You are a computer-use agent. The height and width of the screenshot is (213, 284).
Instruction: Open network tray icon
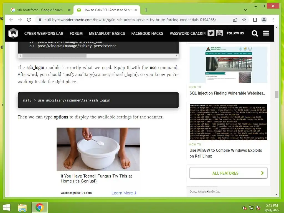[251, 208]
